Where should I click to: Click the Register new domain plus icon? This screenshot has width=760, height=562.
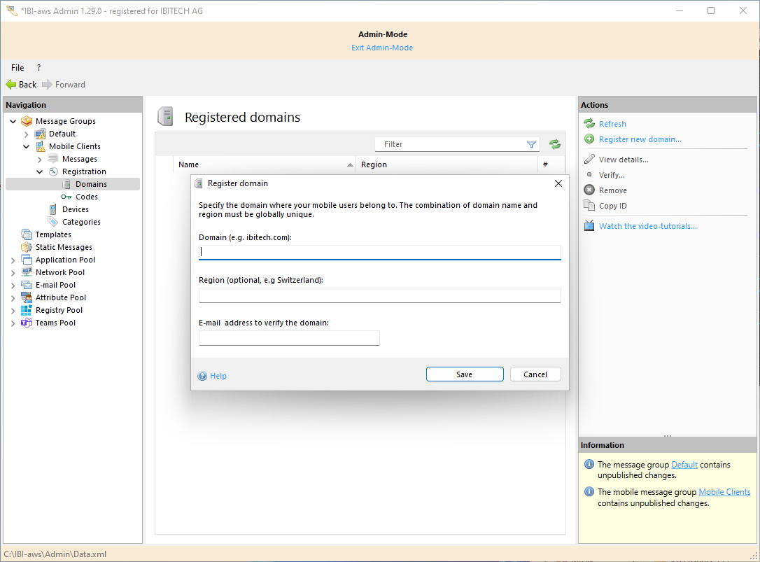click(x=589, y=139)
